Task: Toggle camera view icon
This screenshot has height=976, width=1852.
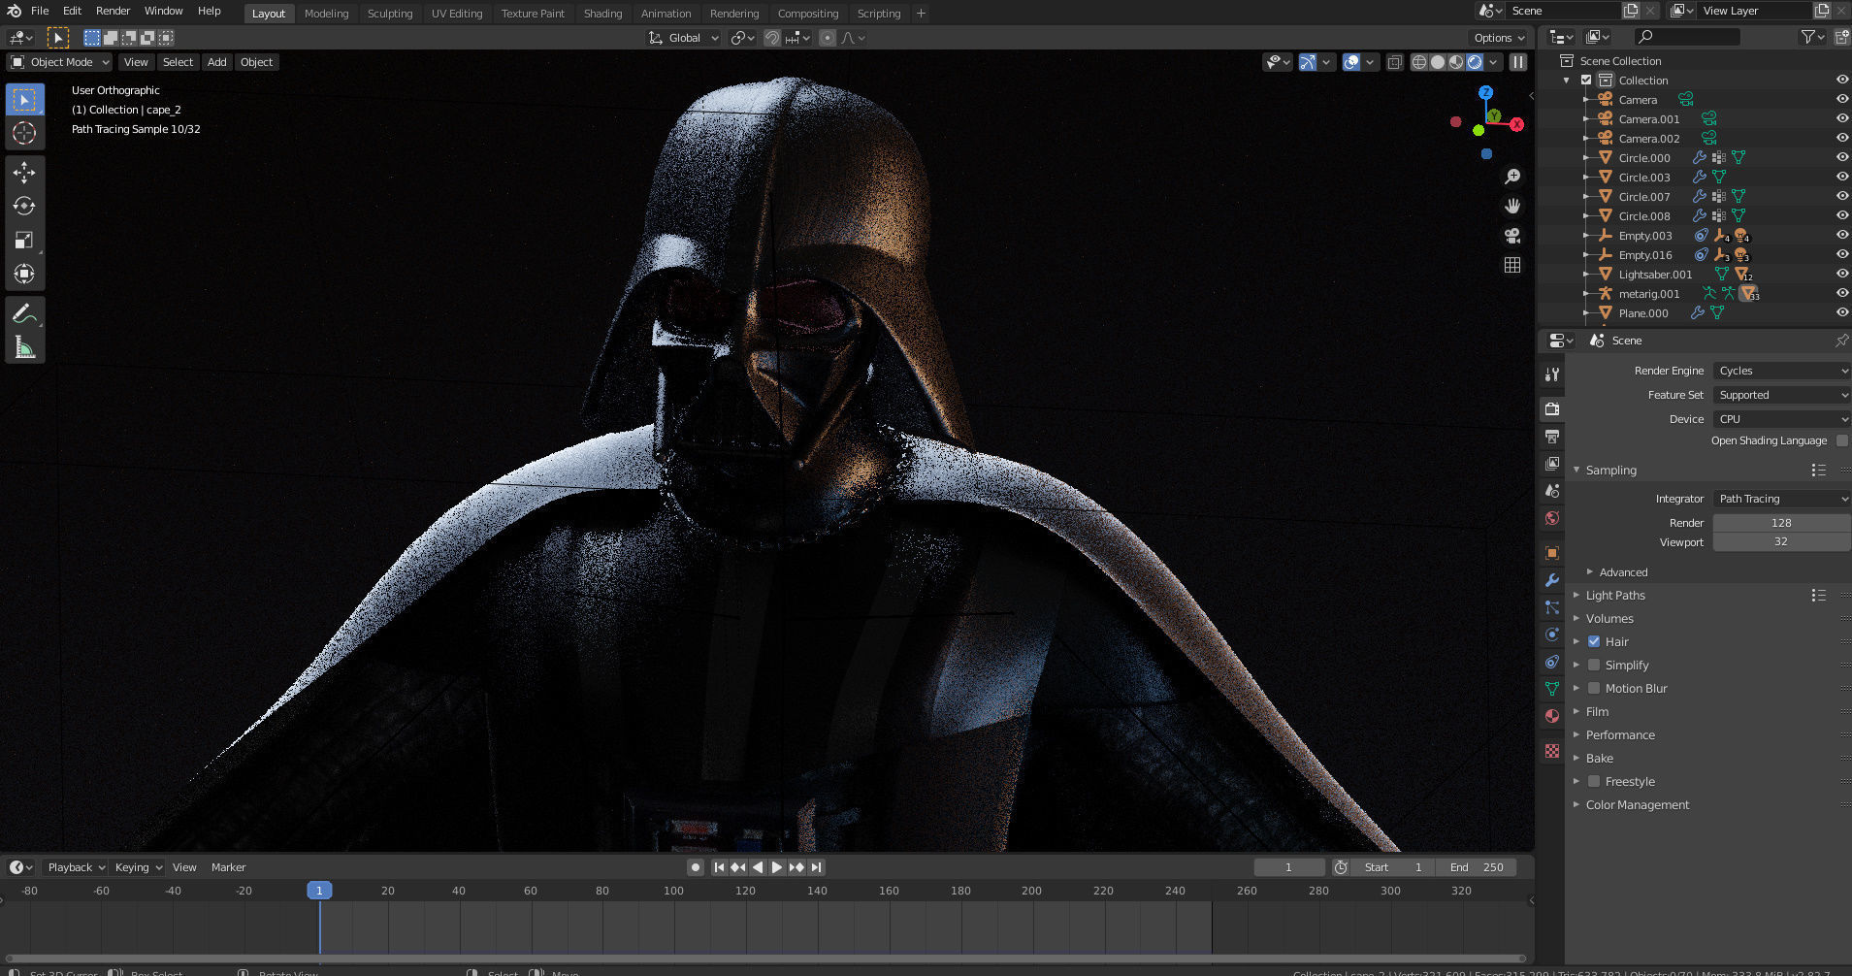Action: [x=1512, y=236]
